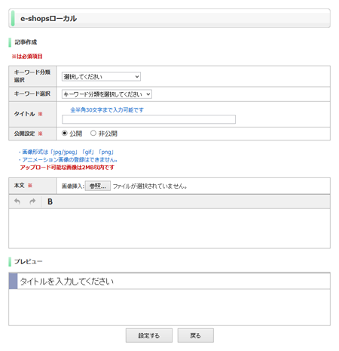Click the タイトル text input field
This screenshot has width=339, height=351.
tap(148, 119)
